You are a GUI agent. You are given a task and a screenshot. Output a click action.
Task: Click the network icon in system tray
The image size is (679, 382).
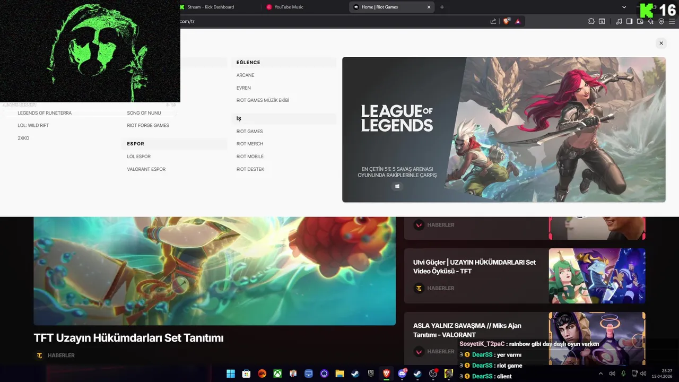[634, 374]
